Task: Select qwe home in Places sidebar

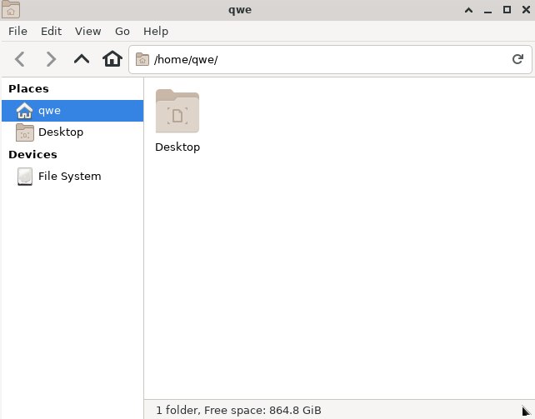Action: pyautogui.click(x=72, y=111)
